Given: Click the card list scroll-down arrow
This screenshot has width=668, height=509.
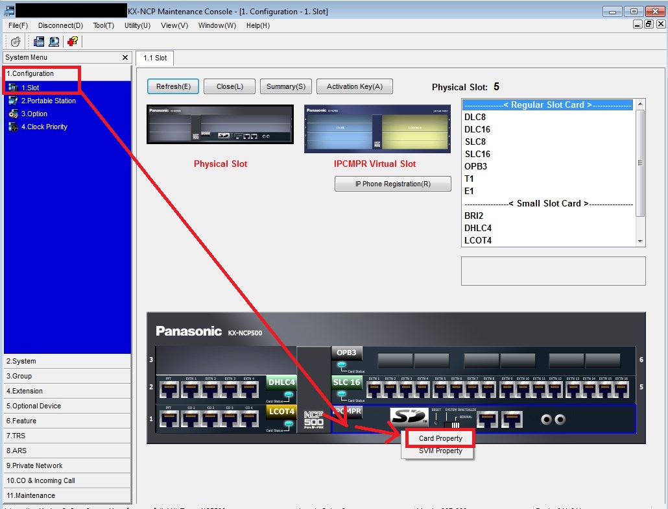Looking at the screenshot, I should point(640,242).
